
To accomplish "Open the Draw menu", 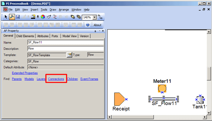I will coord(53,10).
